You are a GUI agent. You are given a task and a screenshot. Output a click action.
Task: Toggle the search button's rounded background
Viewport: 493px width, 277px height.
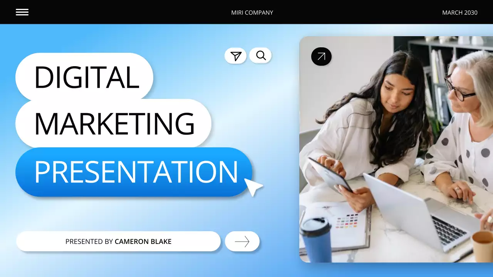coord(260,55)
